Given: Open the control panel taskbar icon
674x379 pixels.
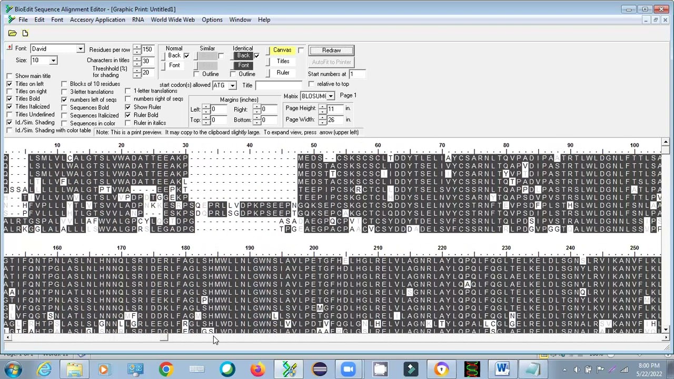Looking at the screenshot, I should click(x=135, y=370).
